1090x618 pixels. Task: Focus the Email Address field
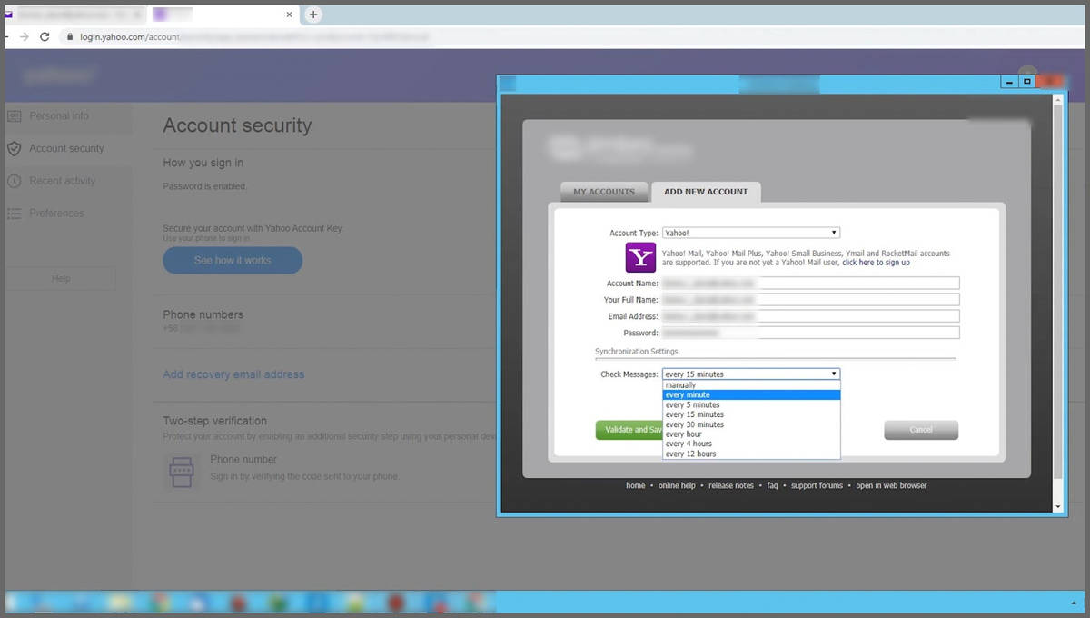click(x=810, y=316)
